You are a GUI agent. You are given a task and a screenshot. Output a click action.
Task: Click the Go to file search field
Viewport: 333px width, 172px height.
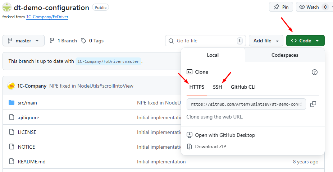[x=205, y=41]
